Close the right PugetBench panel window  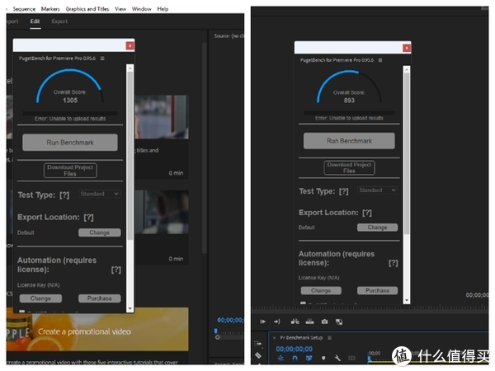tap(407, 48)
